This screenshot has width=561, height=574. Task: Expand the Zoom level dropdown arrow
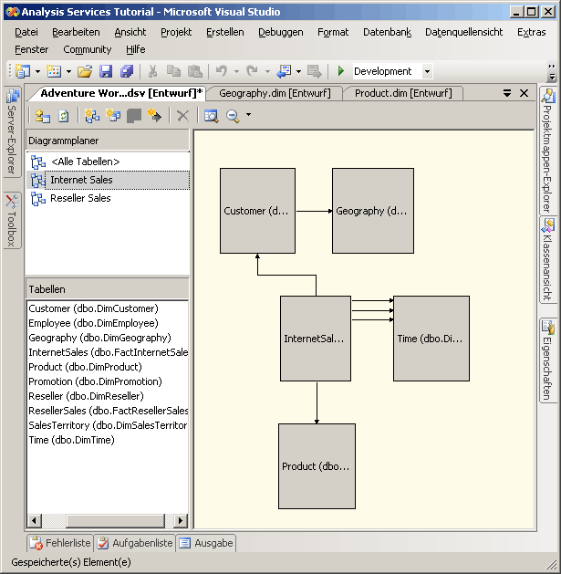click(248, 115)
